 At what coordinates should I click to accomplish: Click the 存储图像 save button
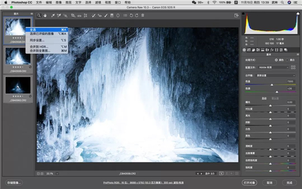pos(14,182)
